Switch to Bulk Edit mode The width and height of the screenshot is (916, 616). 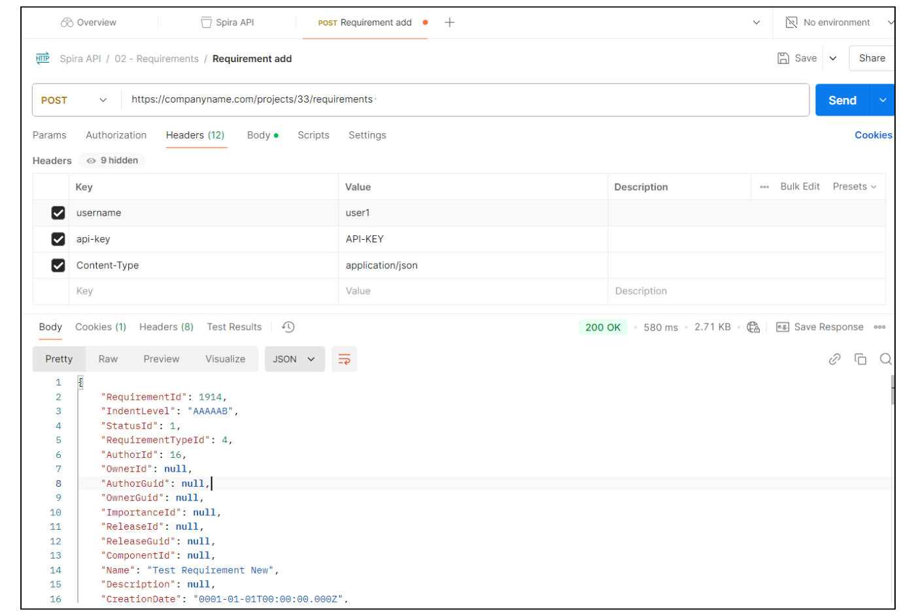[x=800, y=187]
